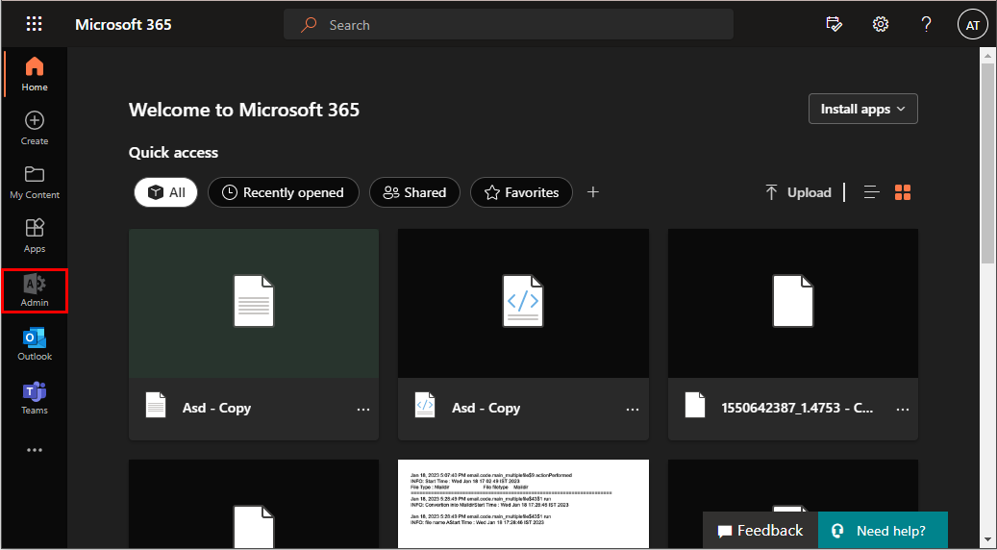
Task: Open more options for first Asd - Copy
Action: pyautogui.click(x=363, y=409)
